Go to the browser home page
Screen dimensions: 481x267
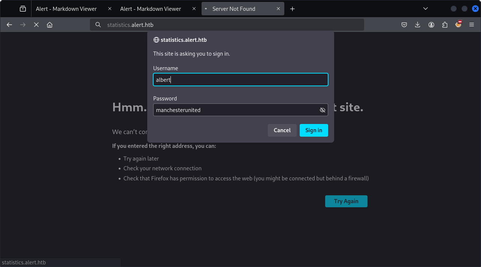(x=49, y=25)
